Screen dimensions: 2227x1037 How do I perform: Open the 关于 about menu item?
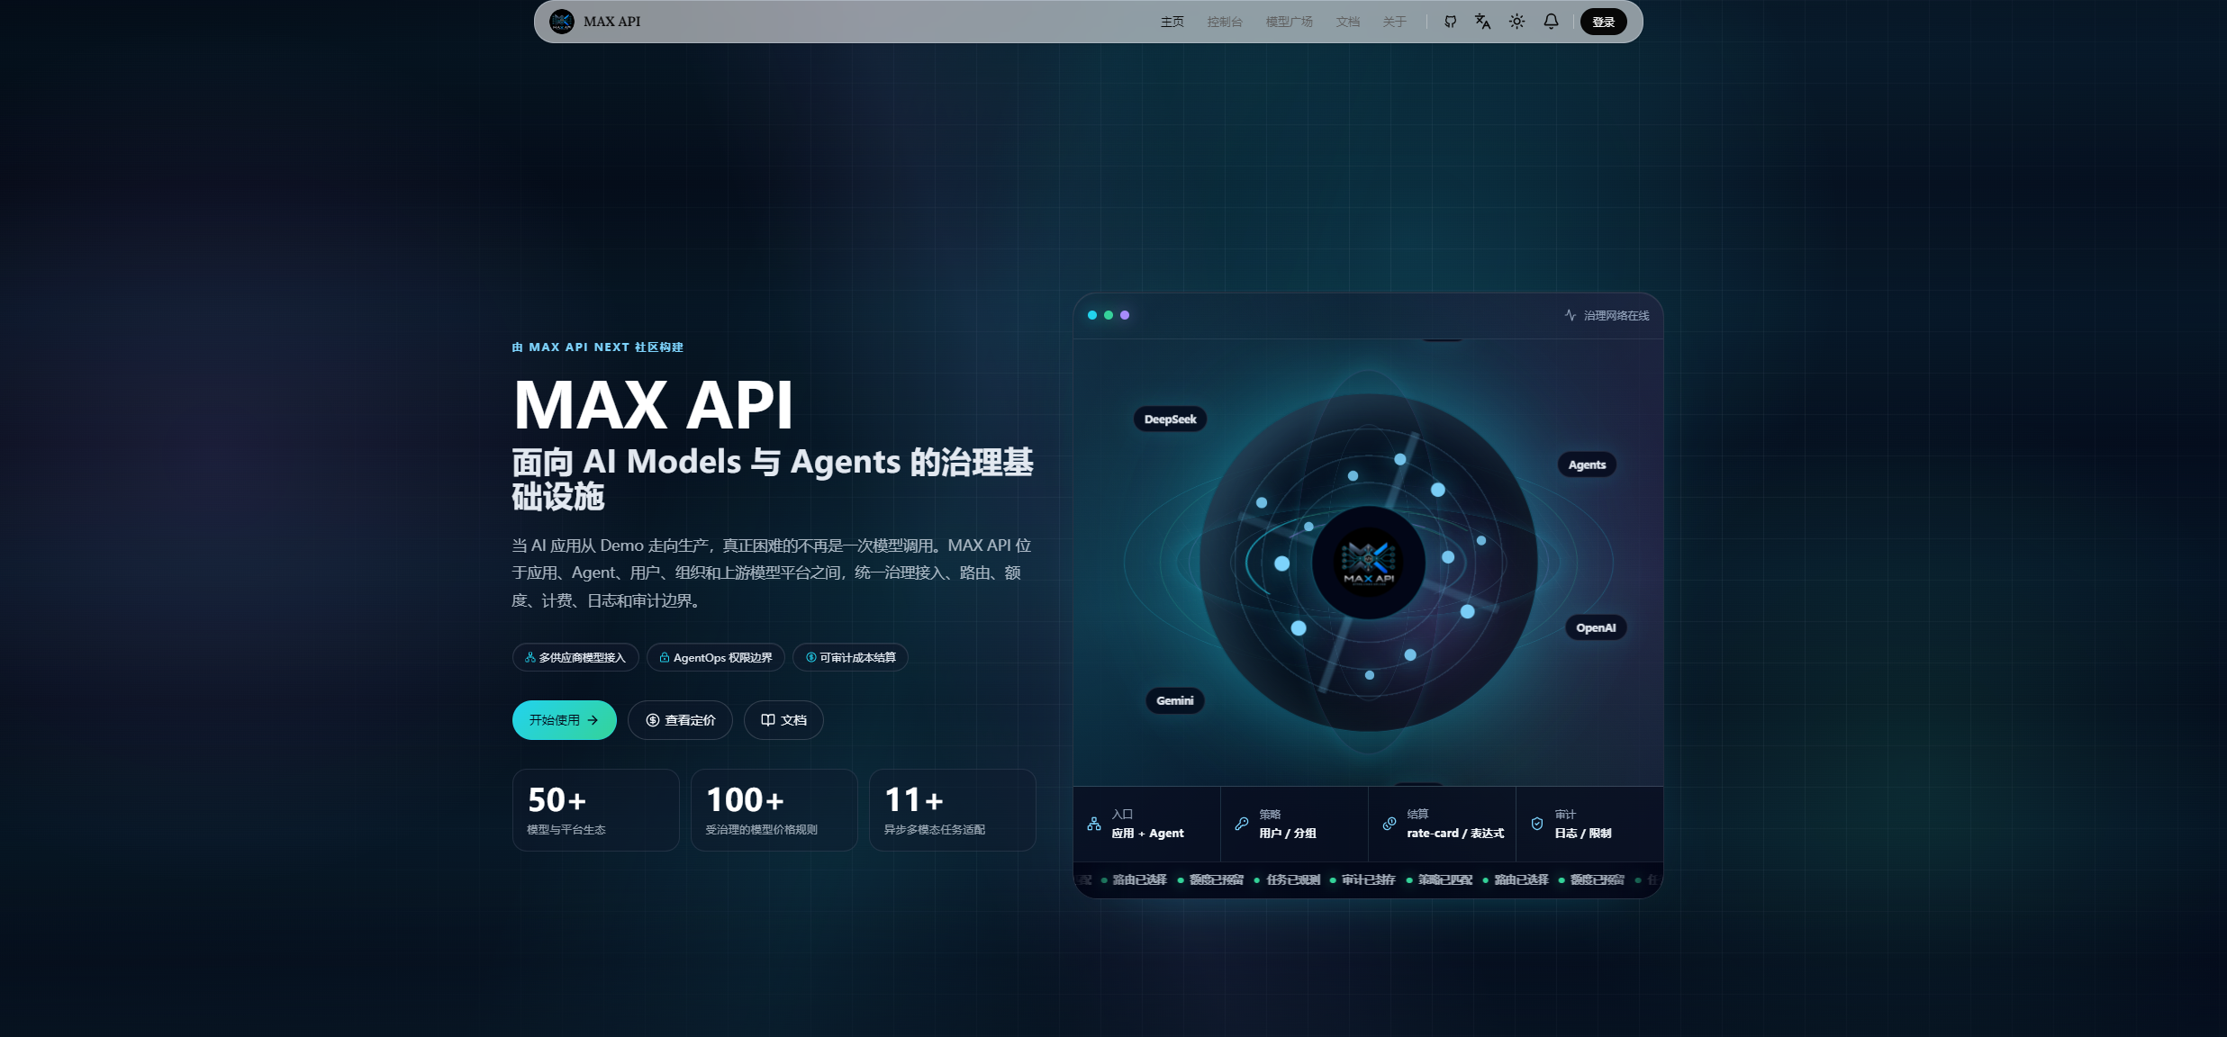(x=1395, y=22)
